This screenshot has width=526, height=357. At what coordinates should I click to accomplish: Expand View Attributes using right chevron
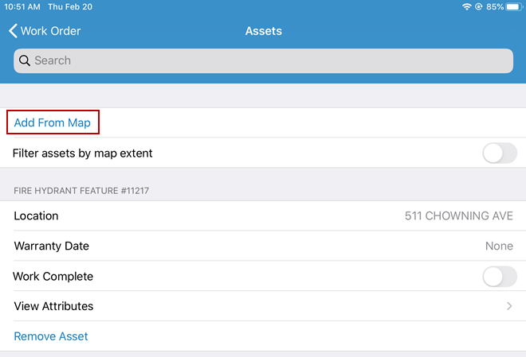pos(509,306)
